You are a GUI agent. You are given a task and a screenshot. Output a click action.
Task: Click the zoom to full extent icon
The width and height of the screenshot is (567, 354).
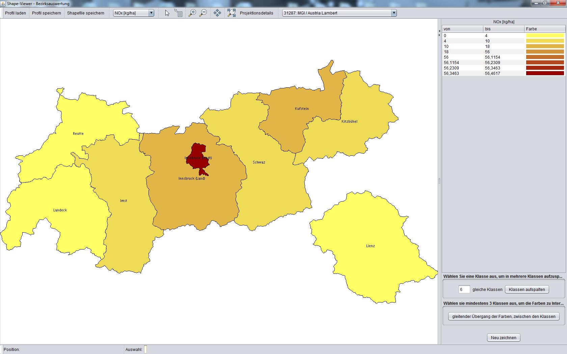pos(231,13)
